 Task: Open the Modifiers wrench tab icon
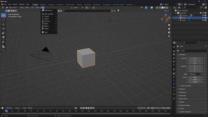[174, 77]
